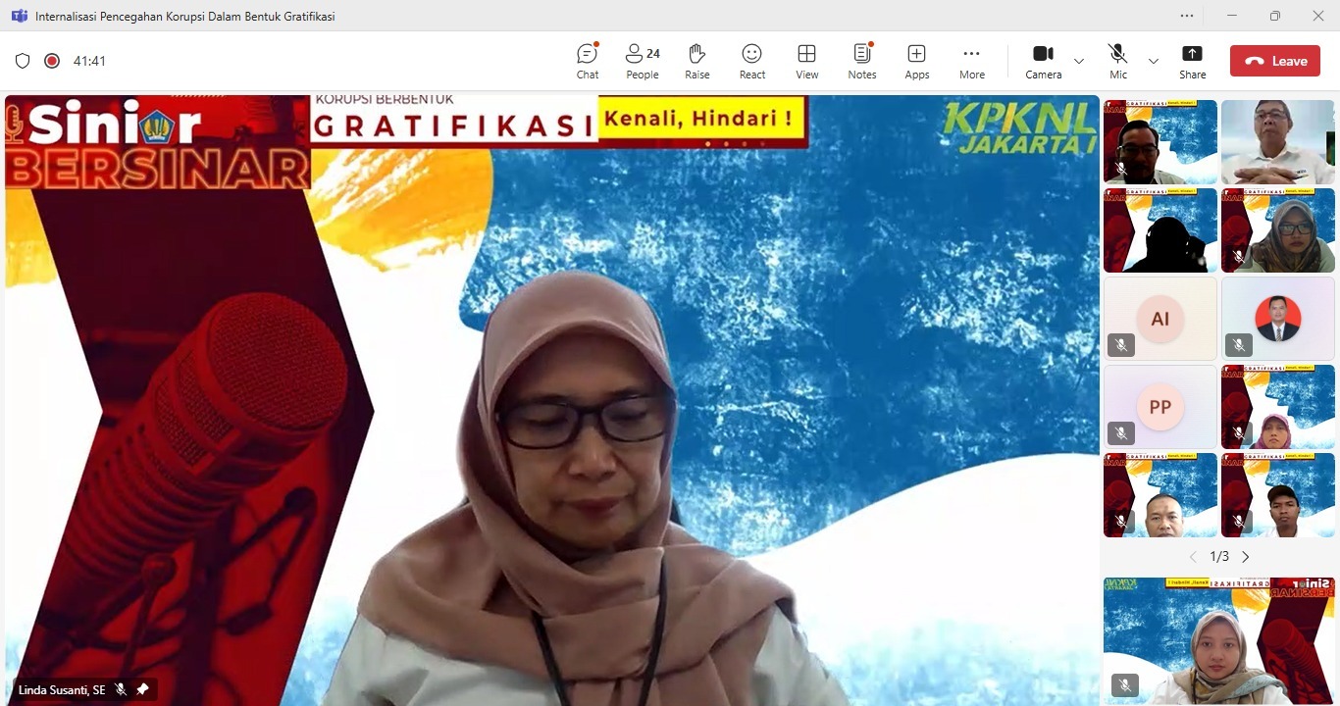Open the Apps panel

pos(917,61)
